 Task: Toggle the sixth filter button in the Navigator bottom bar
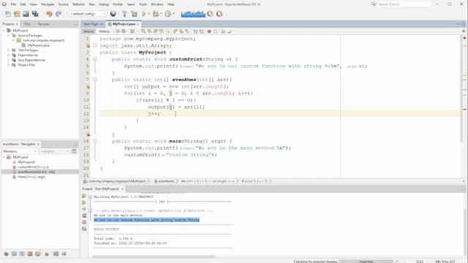(x=47, y=254)
